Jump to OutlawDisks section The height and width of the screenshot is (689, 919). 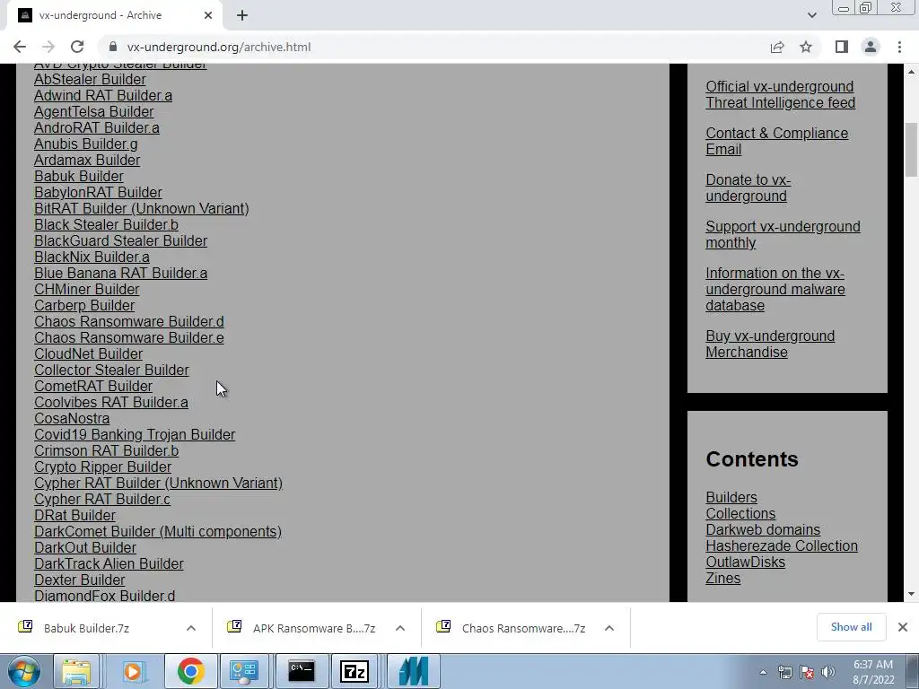pos(745,562)
